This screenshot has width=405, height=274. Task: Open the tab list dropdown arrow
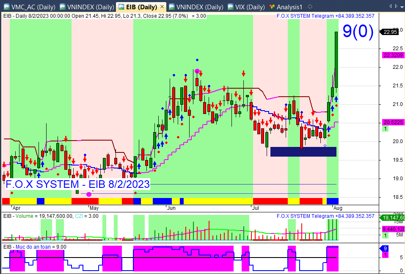coord(402,6)
